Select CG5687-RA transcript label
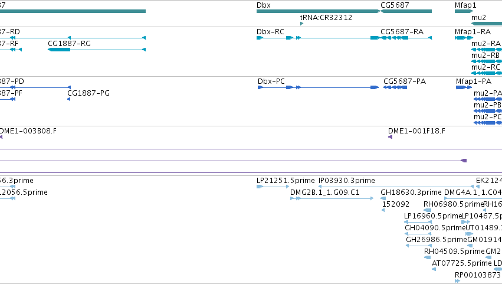Viewport: 502px width, 284px height. click(402, 32)
